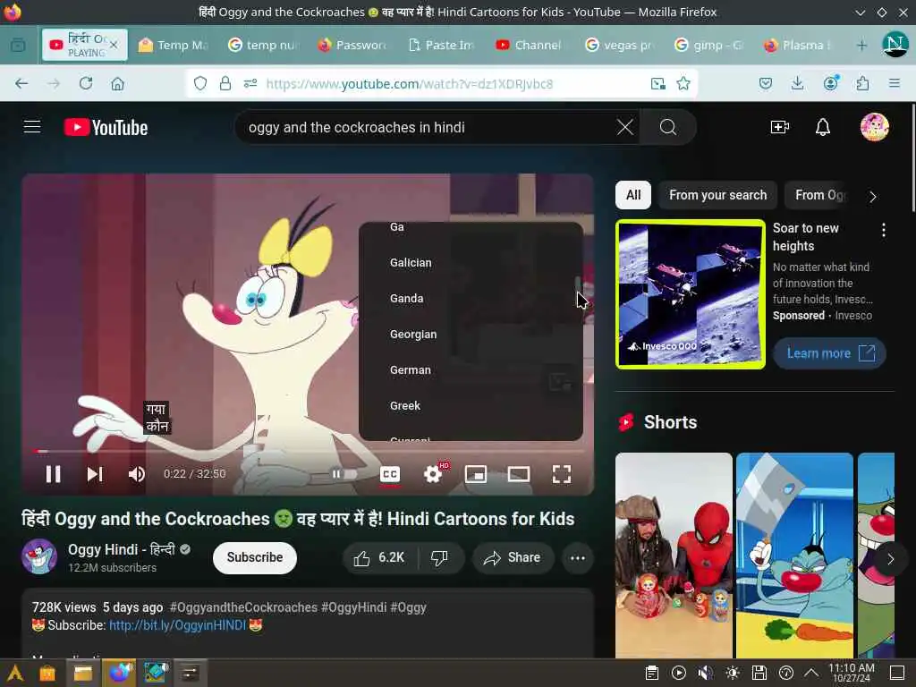Open system tray volume icon
This screenshot has height=687, width=916.
[x=705, y=673]
